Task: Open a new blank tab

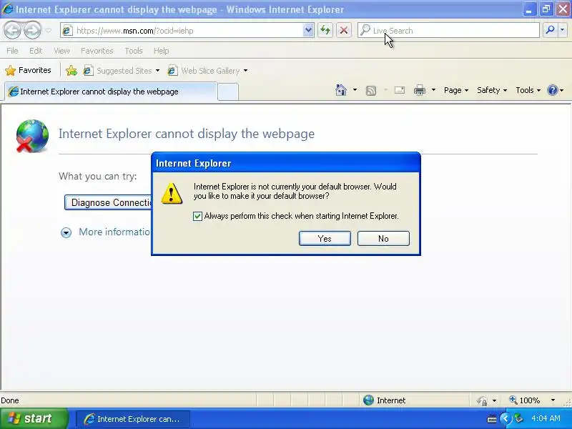Action: (228, 92)
